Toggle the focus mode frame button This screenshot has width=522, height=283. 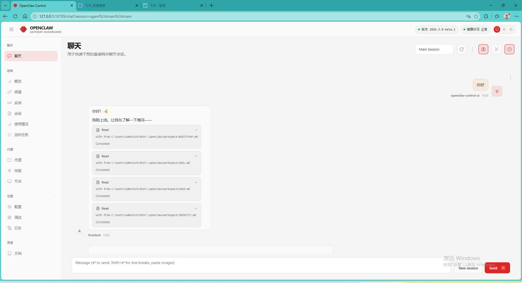(496, 49)
